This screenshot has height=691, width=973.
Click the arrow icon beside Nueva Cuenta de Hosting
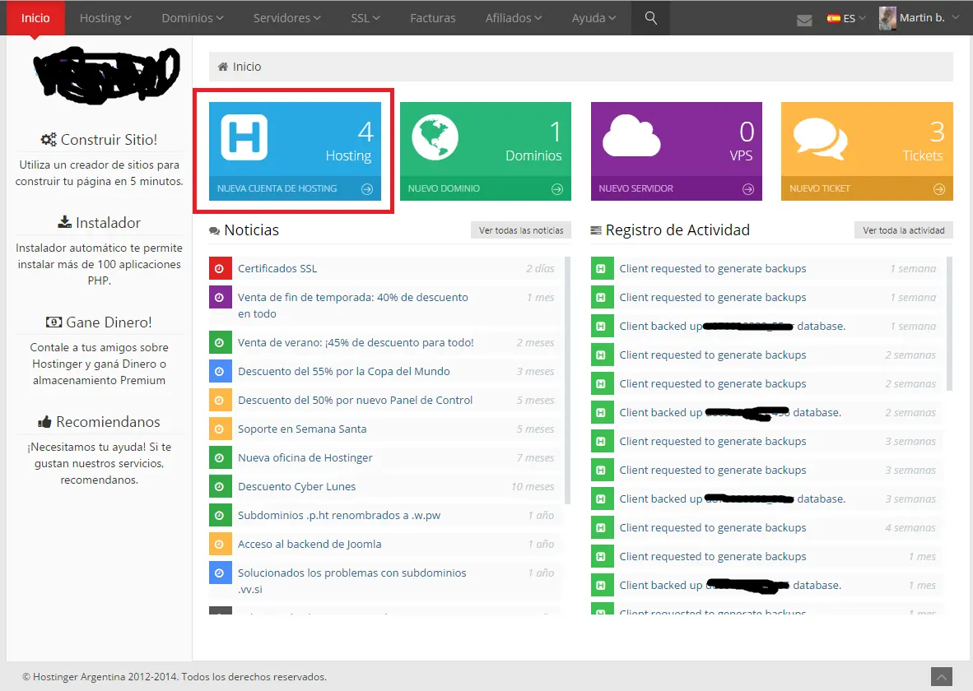tap(367, 189)
